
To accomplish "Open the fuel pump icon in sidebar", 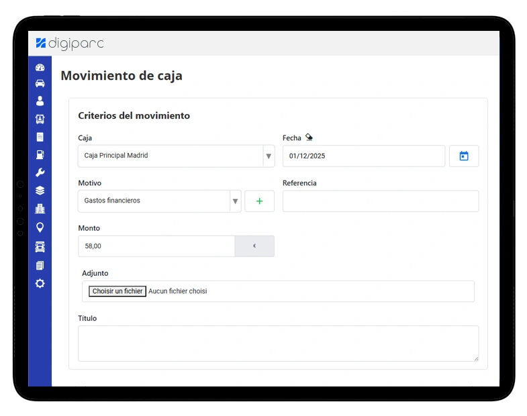I will pyautogui.click(x=40, y=154).
